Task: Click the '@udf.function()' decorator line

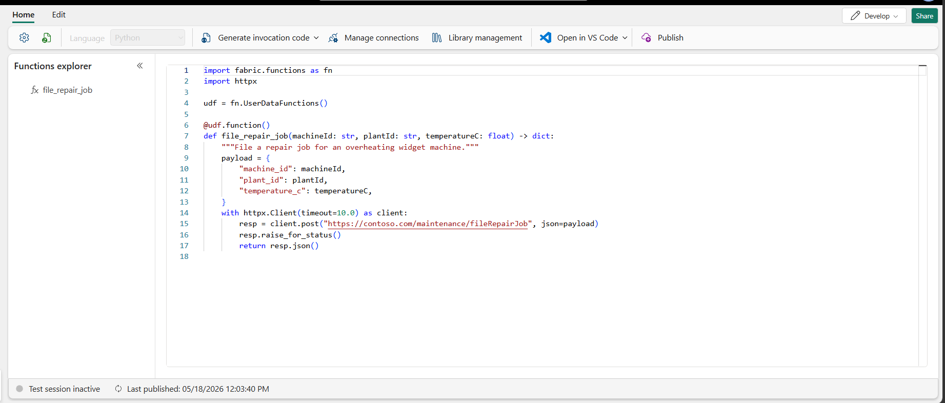Action: click(x=236, y=125)
